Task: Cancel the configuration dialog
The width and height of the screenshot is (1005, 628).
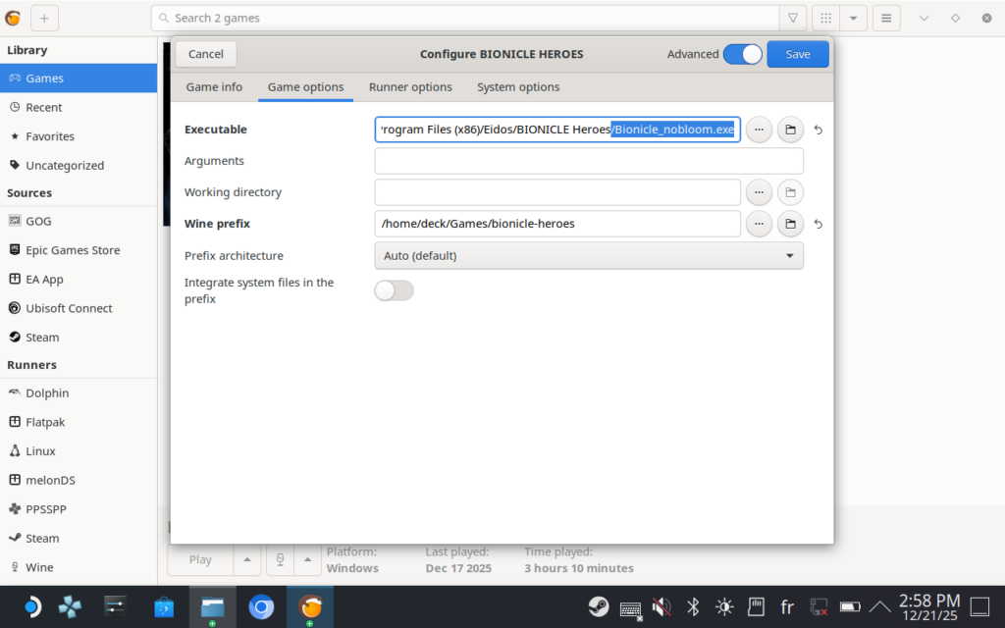Action: click(206, 54)
